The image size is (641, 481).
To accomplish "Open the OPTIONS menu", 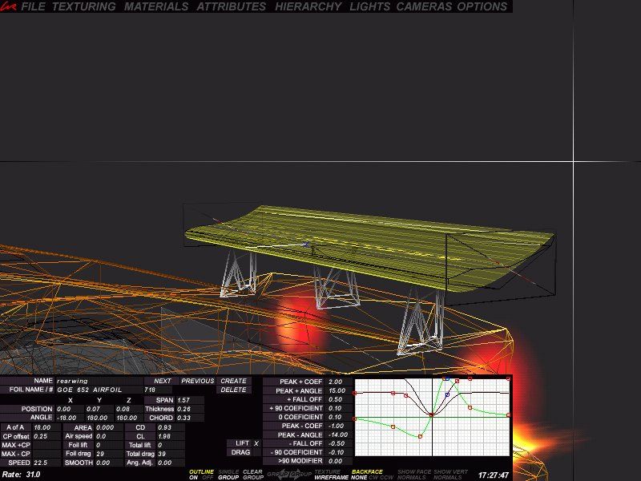I will click(x=482, y=6).
